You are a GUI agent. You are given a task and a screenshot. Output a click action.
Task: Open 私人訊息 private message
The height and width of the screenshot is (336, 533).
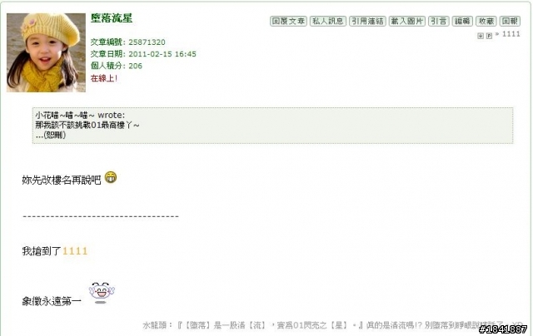pyautogui.click(x=328, y=21)
